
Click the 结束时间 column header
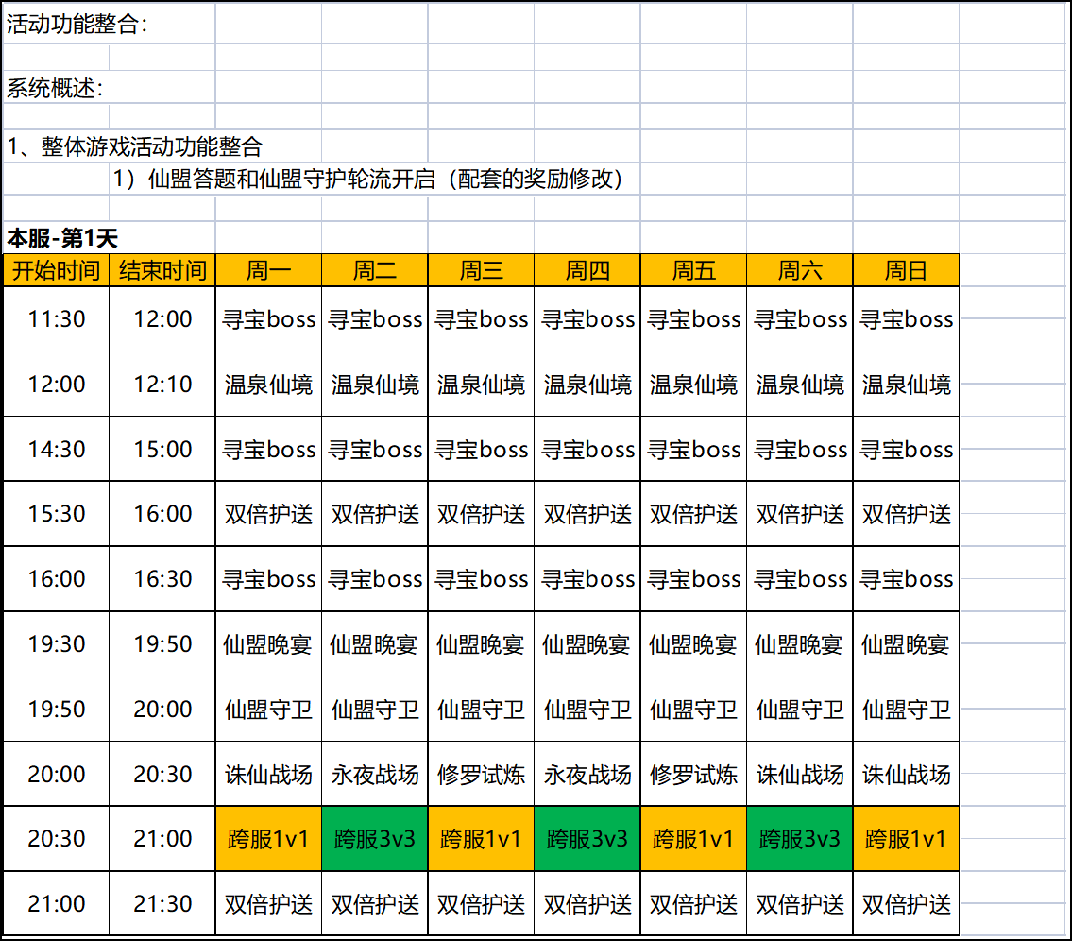tap(162, 271)
